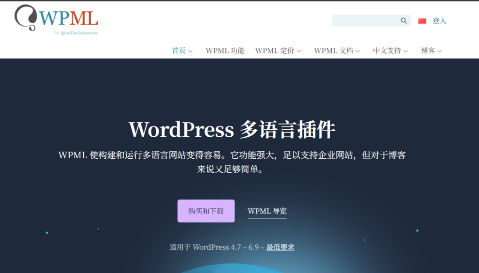Expand the chevron beside WPML 文档

click(x=358, y=51)
